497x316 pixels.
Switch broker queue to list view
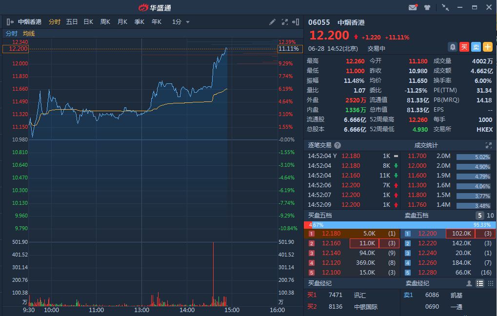pos(480,283)
